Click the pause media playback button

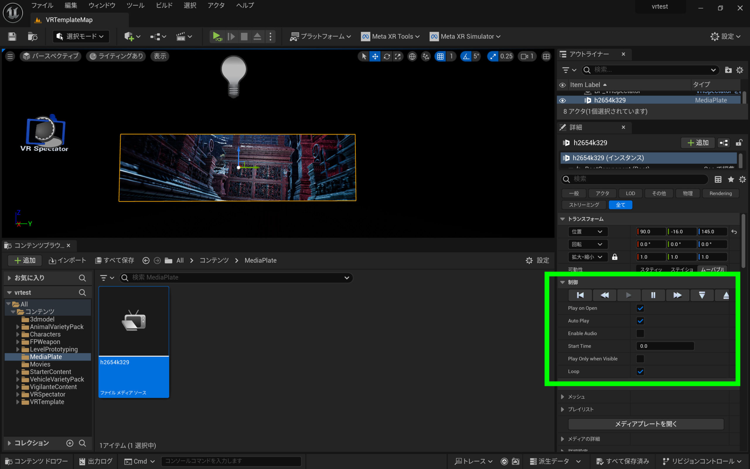pyautogui.click(x=653, y=295)
